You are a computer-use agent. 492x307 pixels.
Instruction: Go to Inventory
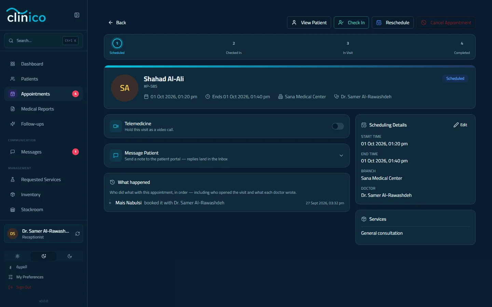click(x=43, y=194)
